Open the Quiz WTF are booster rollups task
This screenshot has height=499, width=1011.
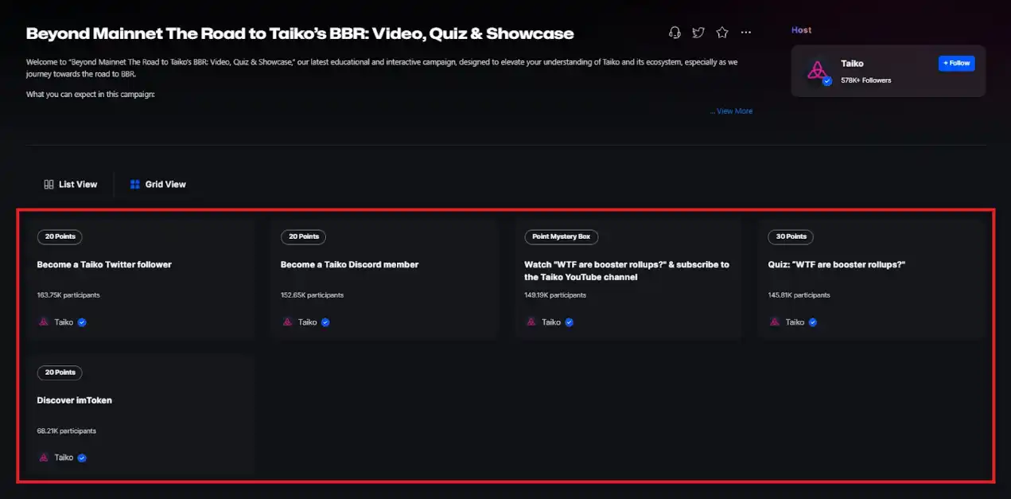(x=836, y=265)
